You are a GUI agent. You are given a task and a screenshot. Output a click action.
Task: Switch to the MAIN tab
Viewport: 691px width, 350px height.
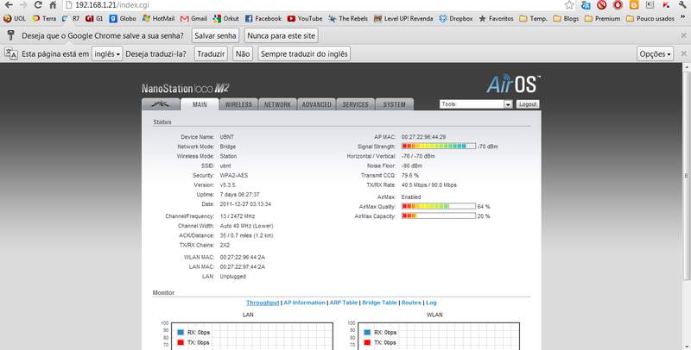coord(200,104)
